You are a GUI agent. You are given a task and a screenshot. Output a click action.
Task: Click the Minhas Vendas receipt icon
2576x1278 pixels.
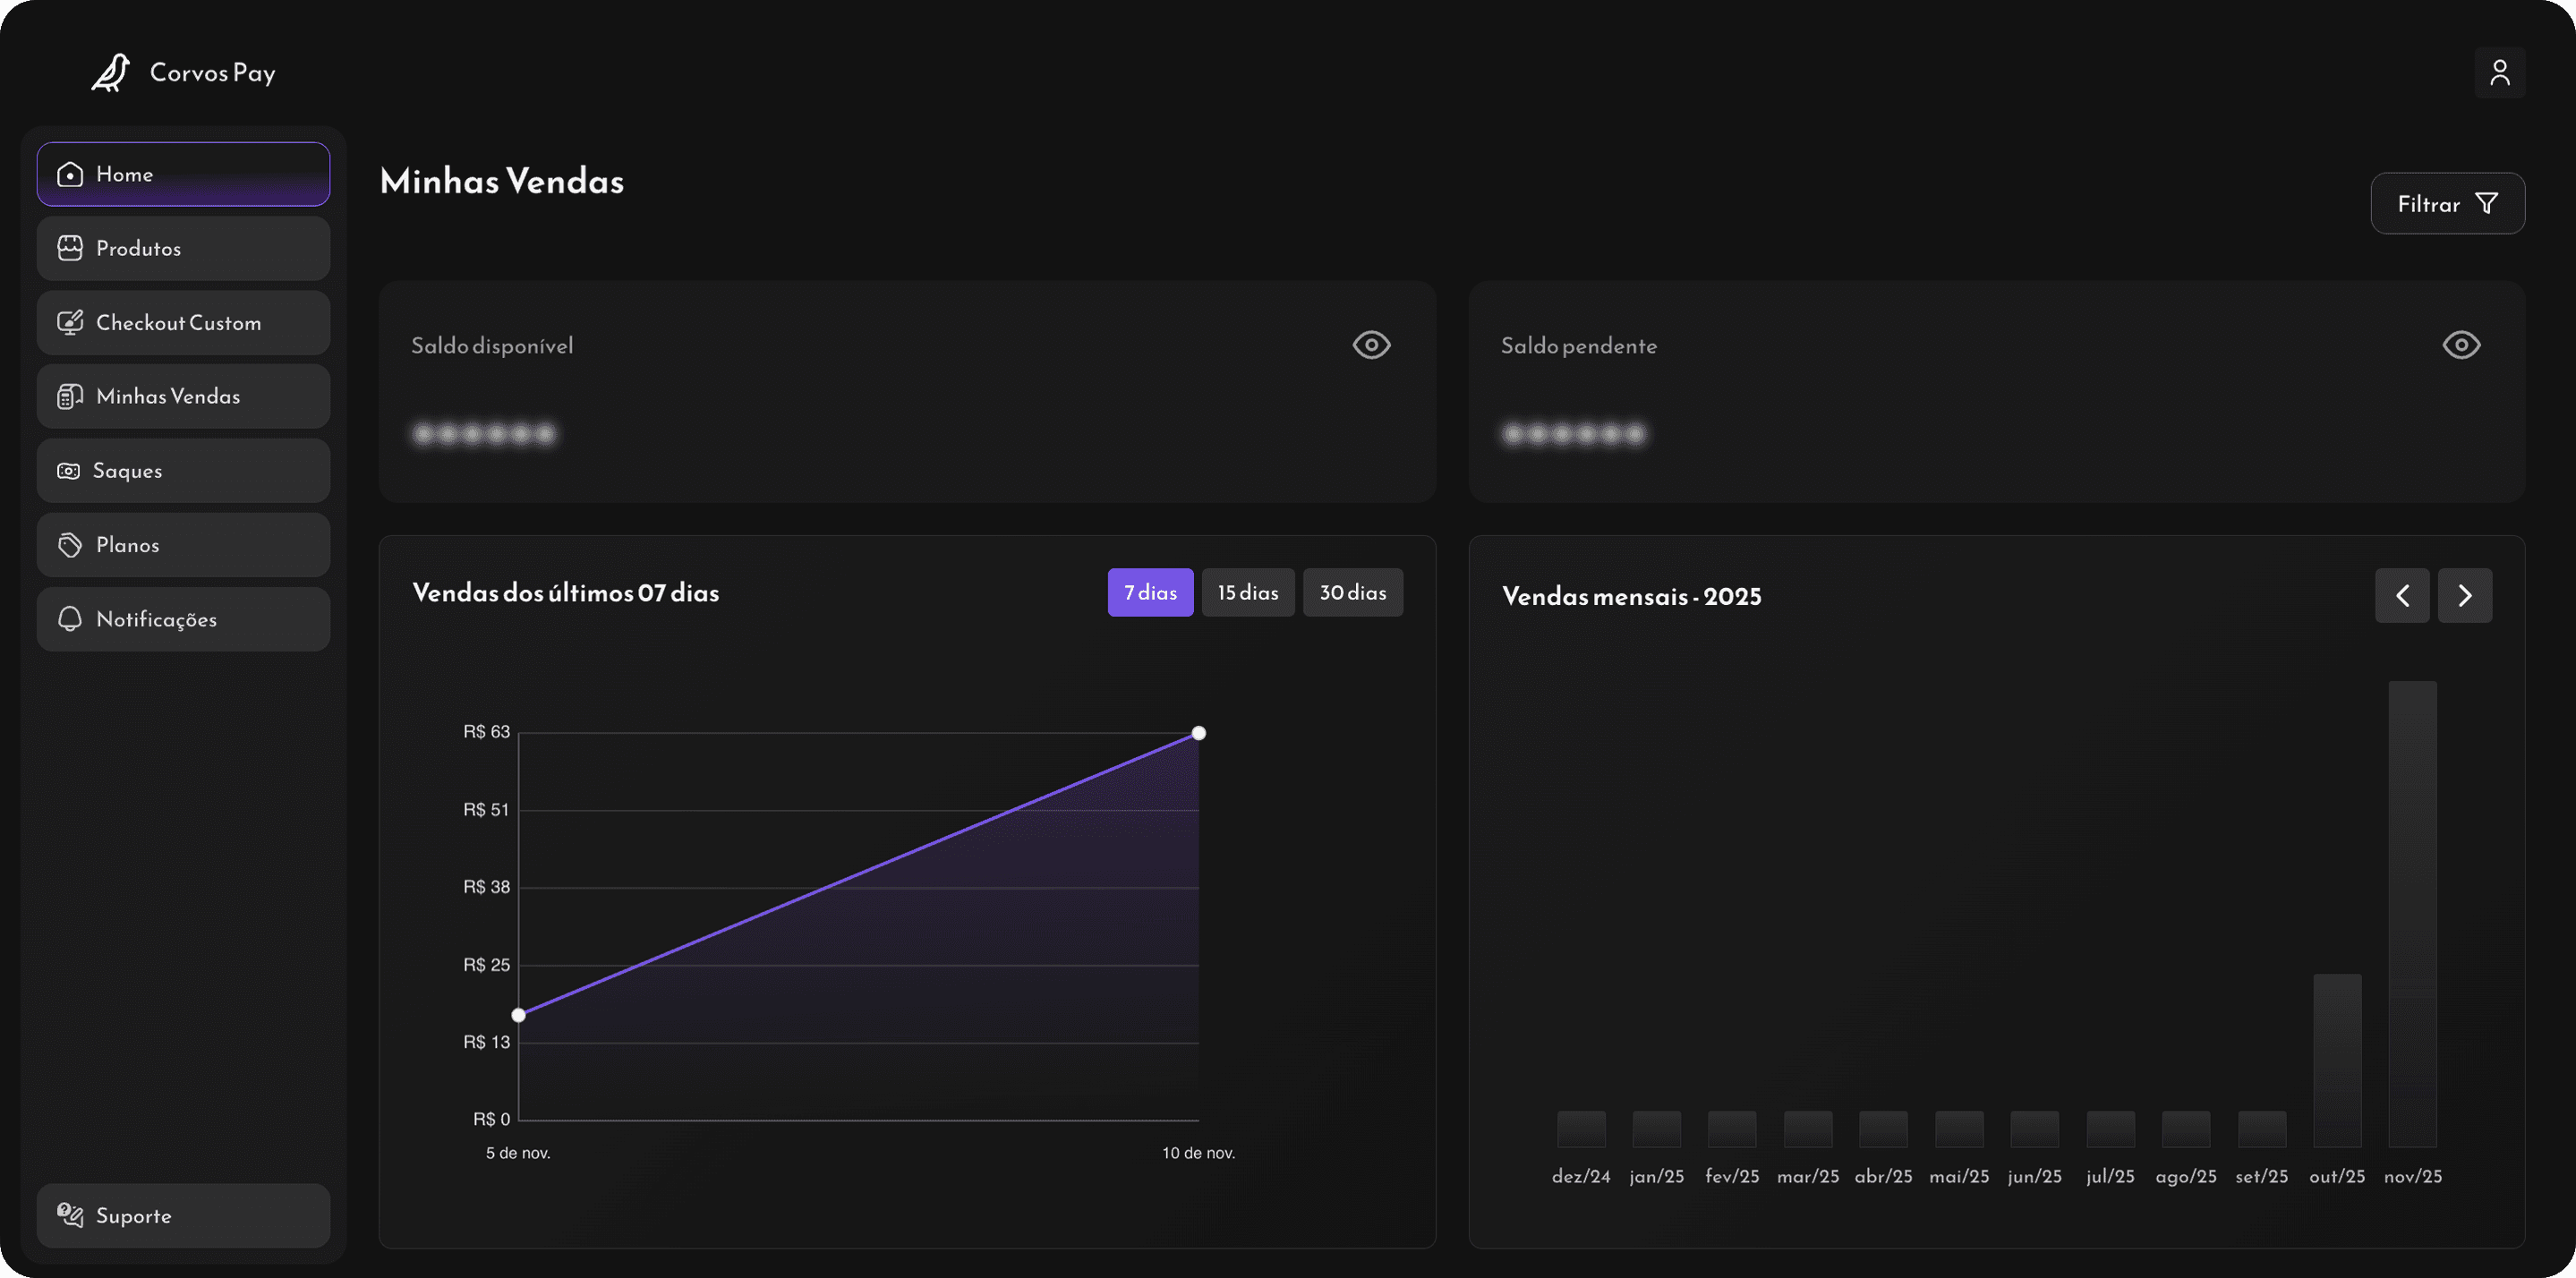(x=70, y=396)
